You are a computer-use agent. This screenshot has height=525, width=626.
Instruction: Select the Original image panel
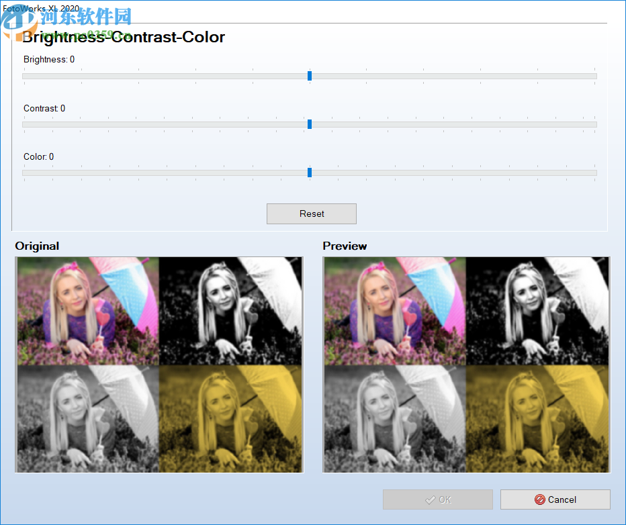(x=159, y=365)
